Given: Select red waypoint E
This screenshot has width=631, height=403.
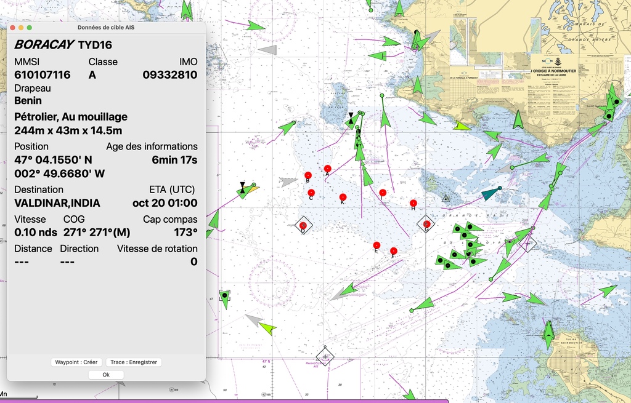Looking at the screenshot, I should tap(377, 245).
